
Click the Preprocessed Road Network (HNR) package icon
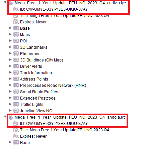[16, 86]
